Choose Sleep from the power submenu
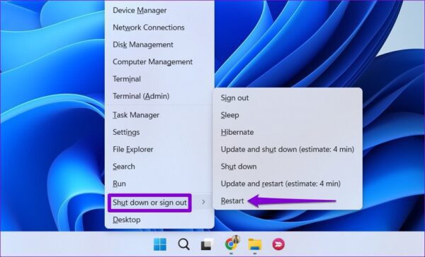This screenshot has width=425, height=257. pos(229,115)
